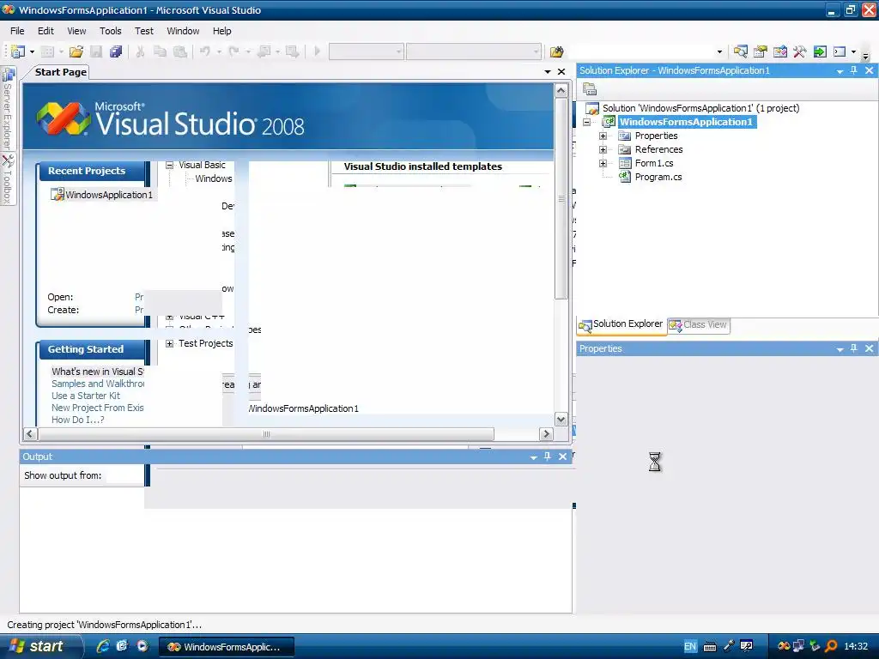Open Samples and Walkthroughs link
This screenshot has width=879, height=659.
coord(98,384)
